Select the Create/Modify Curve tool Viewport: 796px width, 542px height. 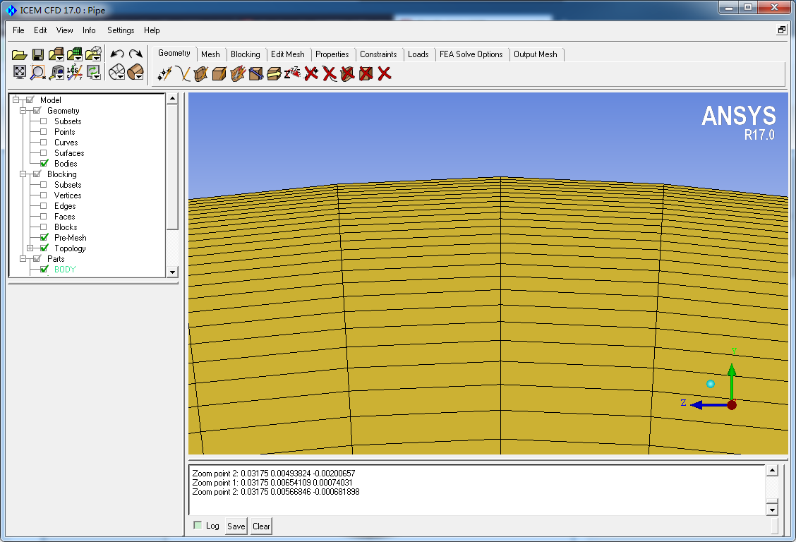point(183,74)
